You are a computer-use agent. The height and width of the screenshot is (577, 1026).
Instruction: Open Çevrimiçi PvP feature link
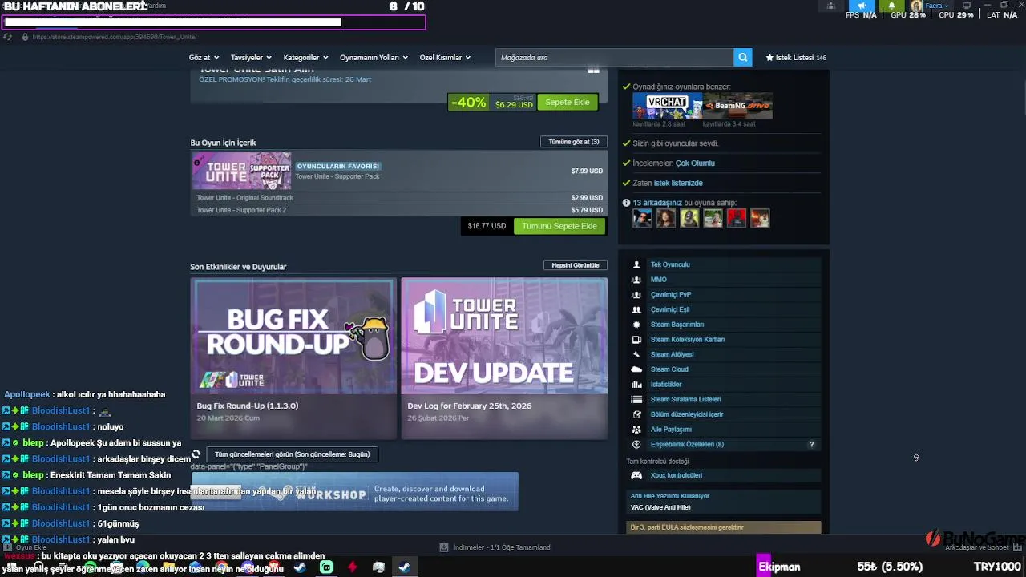[x=671, y=295]
